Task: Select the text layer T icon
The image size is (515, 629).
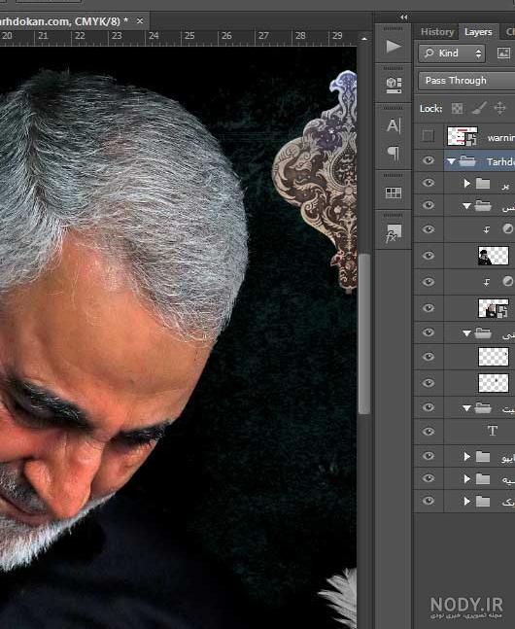Action: (492, 431)
